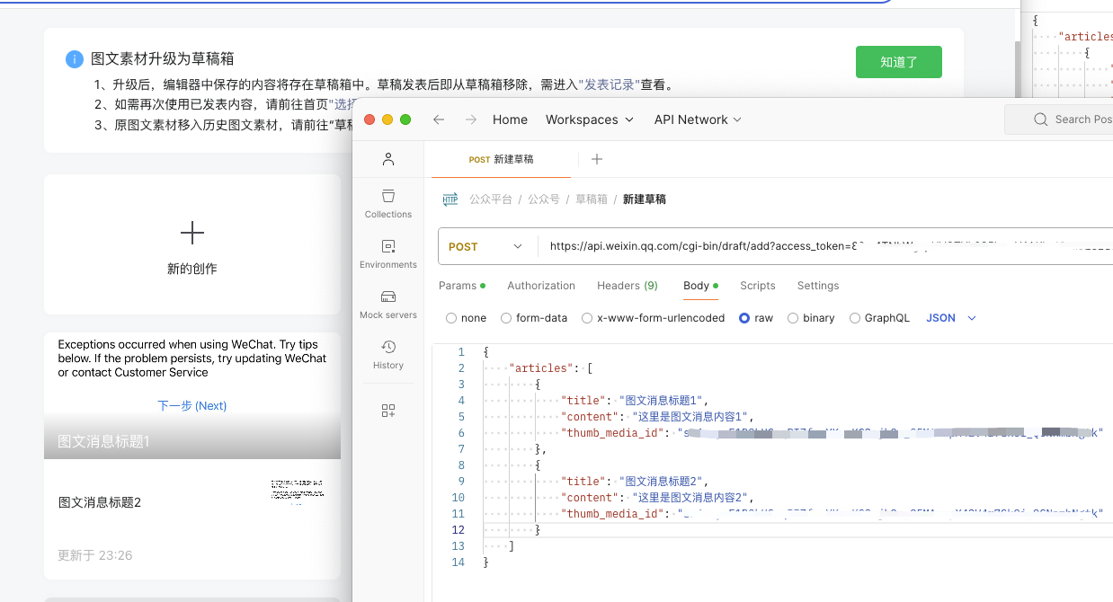Viewport: 1113px width, 602px height.
Task: Switch to the Params tab
Action: coord(462,286)
